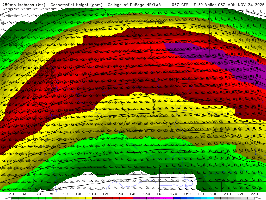The height and width of the screenshot is (200, 266).
Task: Click the bright yellow legend swatch before 110
Action: click(x=89, y=198)
